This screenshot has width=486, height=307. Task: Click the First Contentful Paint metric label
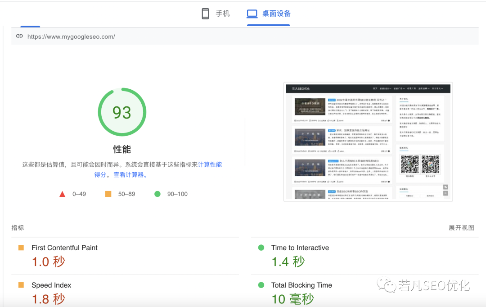tap(64, 247)
